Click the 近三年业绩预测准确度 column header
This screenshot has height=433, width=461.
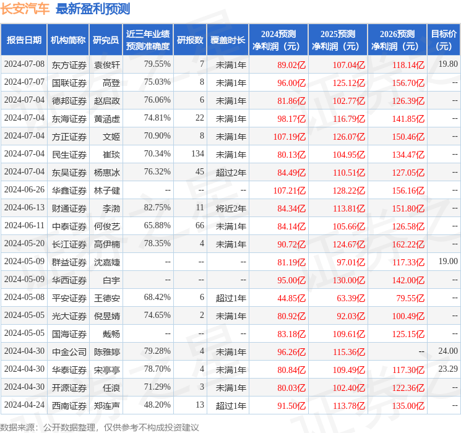(148, 40)
